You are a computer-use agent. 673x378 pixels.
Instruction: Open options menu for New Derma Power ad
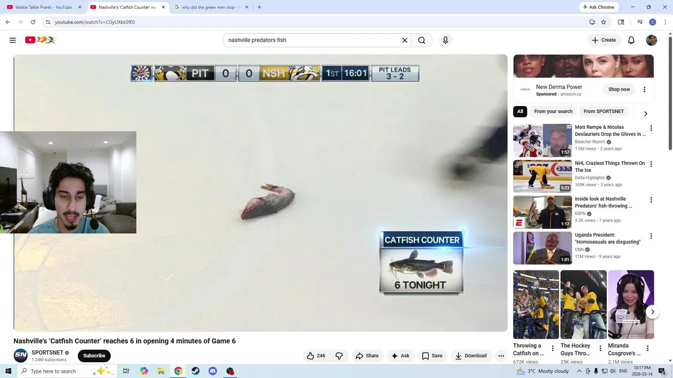coord(645,90)
